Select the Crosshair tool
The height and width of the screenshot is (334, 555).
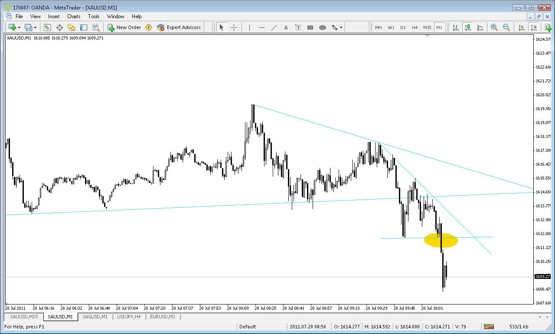tap(234, 27)
